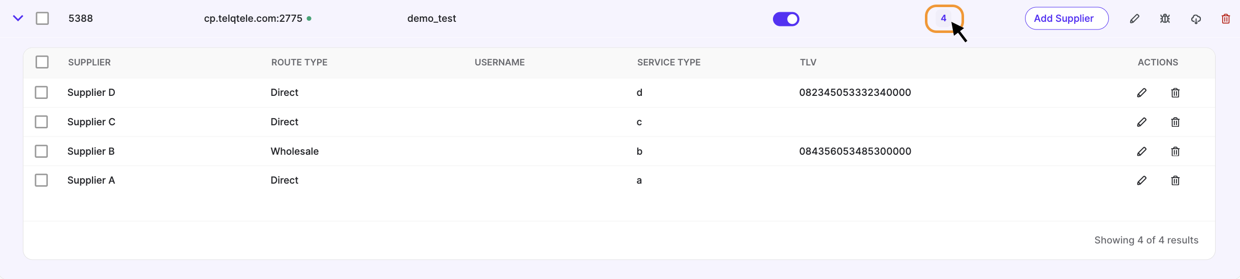Edit Supplier C using pencil icon
Image resolution: width=1240 pixels, height=279 pixels.
(1141, 122)
